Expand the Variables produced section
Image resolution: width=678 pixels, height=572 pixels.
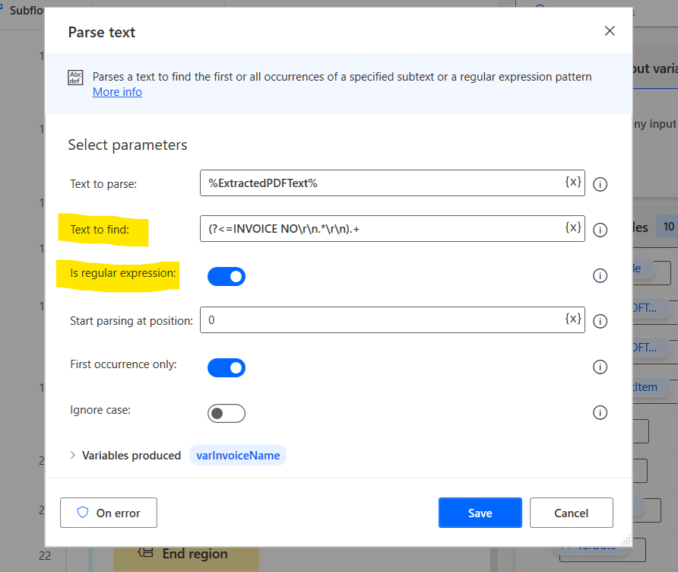click(x=73, y=456)
